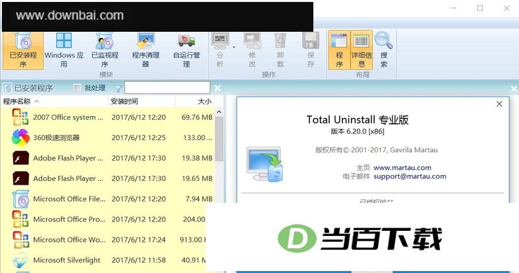
Task: Toggle the 详细信息 layout pane
Action: click(x=361, y=50)
